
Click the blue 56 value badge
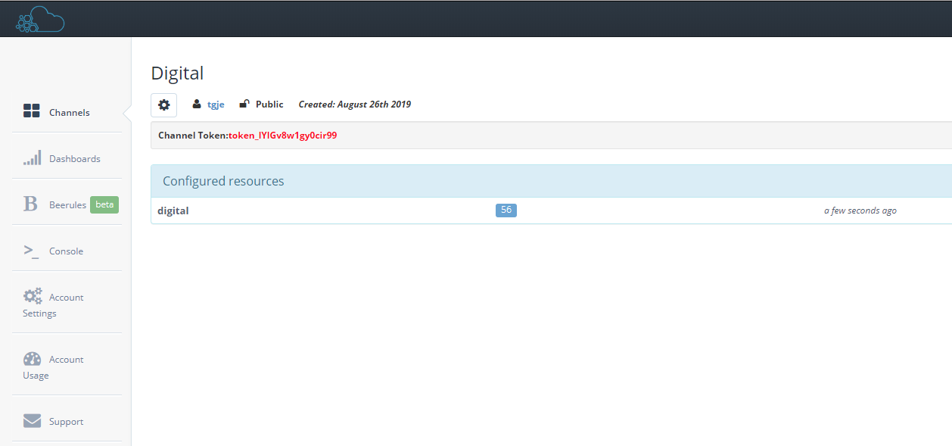pyautogui.click(x=506, y=210)
